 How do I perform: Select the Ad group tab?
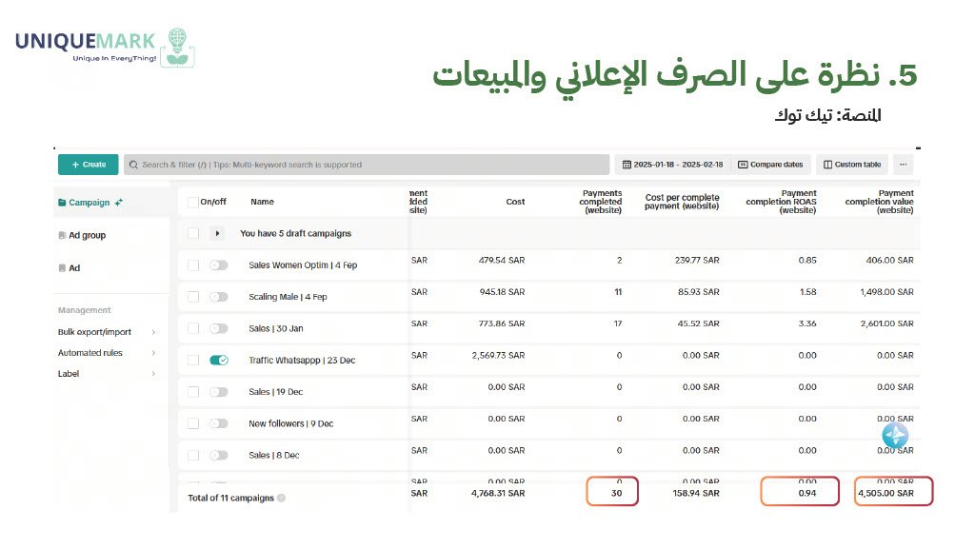pyautogui.click(x=87, y=235)
